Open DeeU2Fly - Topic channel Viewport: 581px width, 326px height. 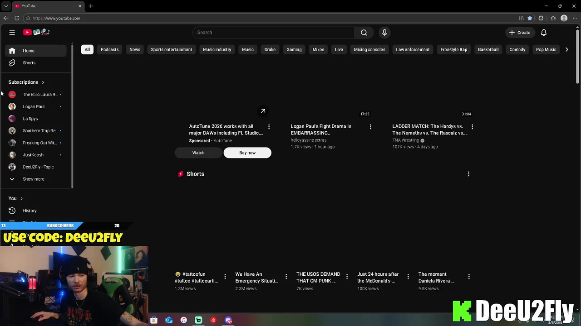pos(36,167)
